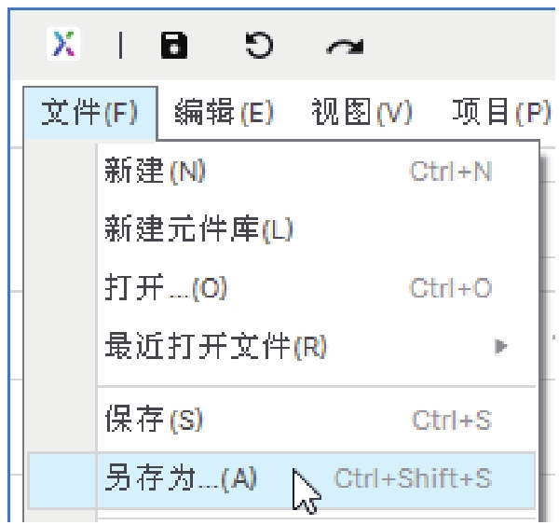559x525 pixels.
Task: Click the Ctrl+O shortcut label
Action: coord(451,288)
